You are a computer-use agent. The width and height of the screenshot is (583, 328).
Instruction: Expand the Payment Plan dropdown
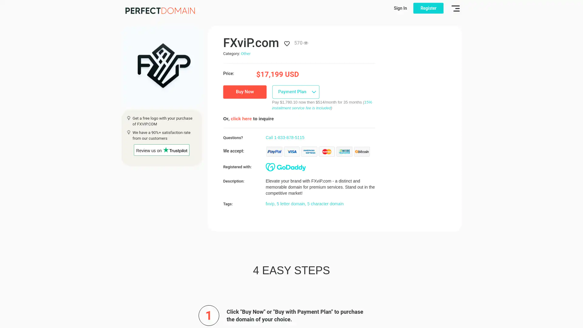tap(296, 92)
